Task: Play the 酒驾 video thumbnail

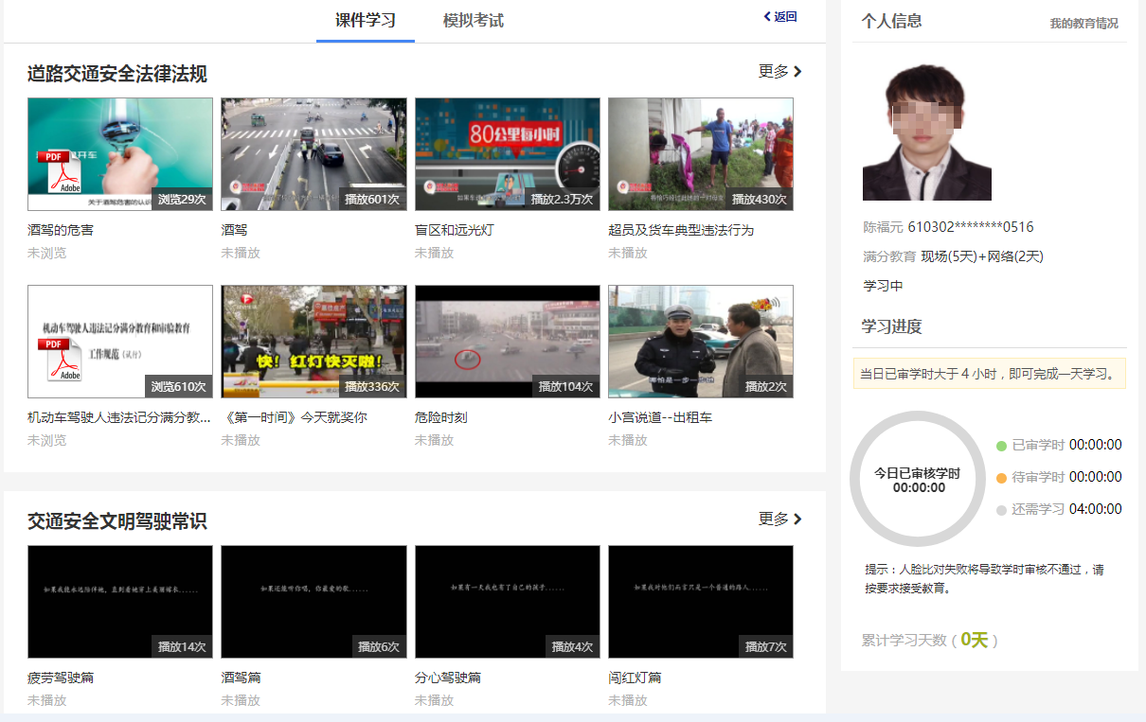Action: pos(313,153)
